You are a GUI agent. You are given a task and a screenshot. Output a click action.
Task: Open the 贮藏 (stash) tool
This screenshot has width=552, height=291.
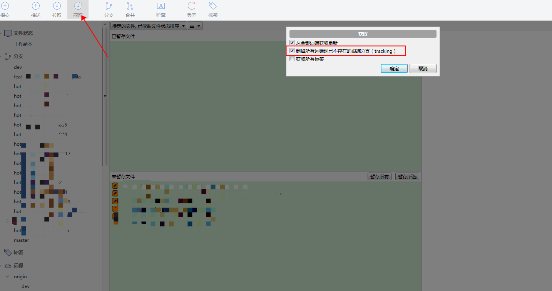(161, 10)
